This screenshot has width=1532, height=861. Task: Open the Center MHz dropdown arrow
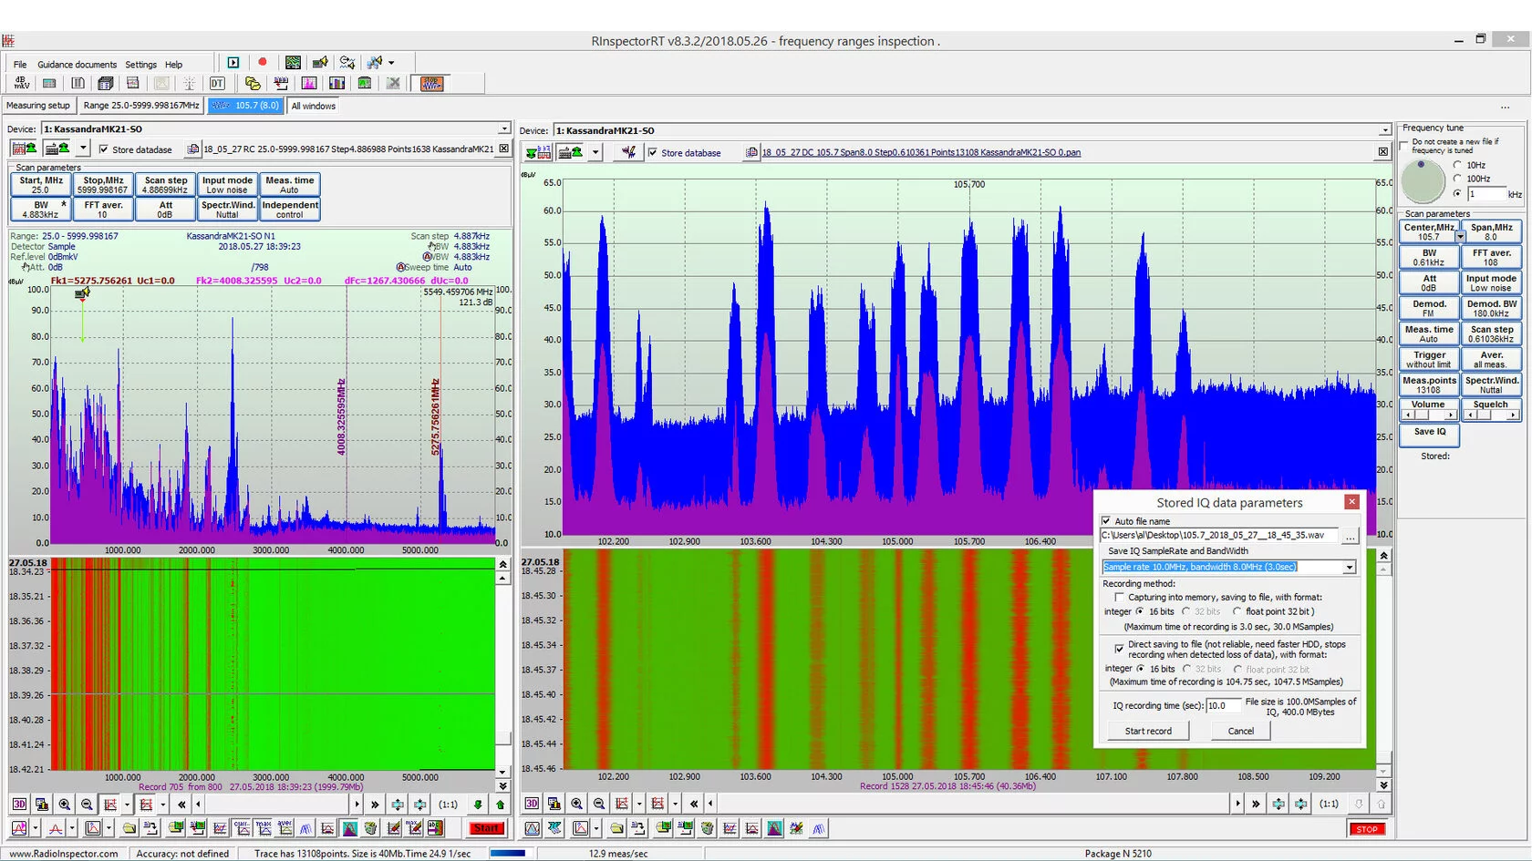1460,237
